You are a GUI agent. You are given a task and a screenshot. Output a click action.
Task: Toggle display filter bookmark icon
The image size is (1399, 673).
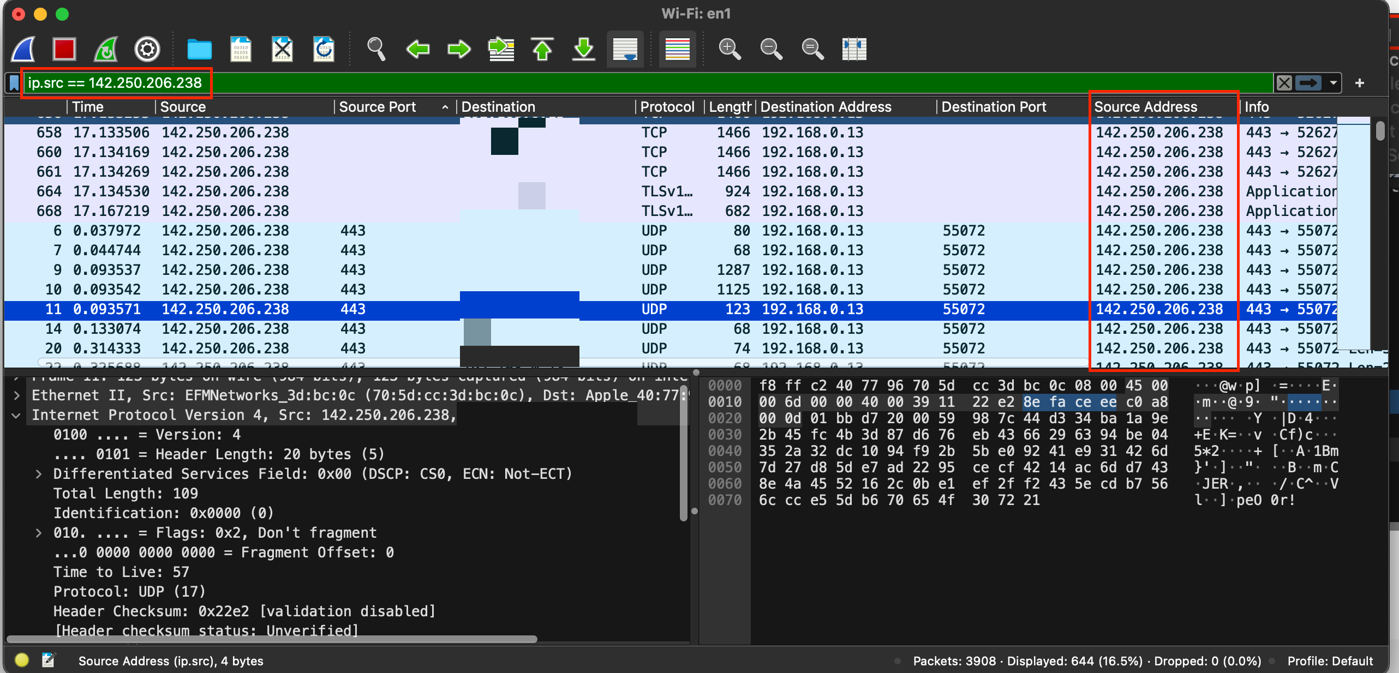tap(14, 83)
